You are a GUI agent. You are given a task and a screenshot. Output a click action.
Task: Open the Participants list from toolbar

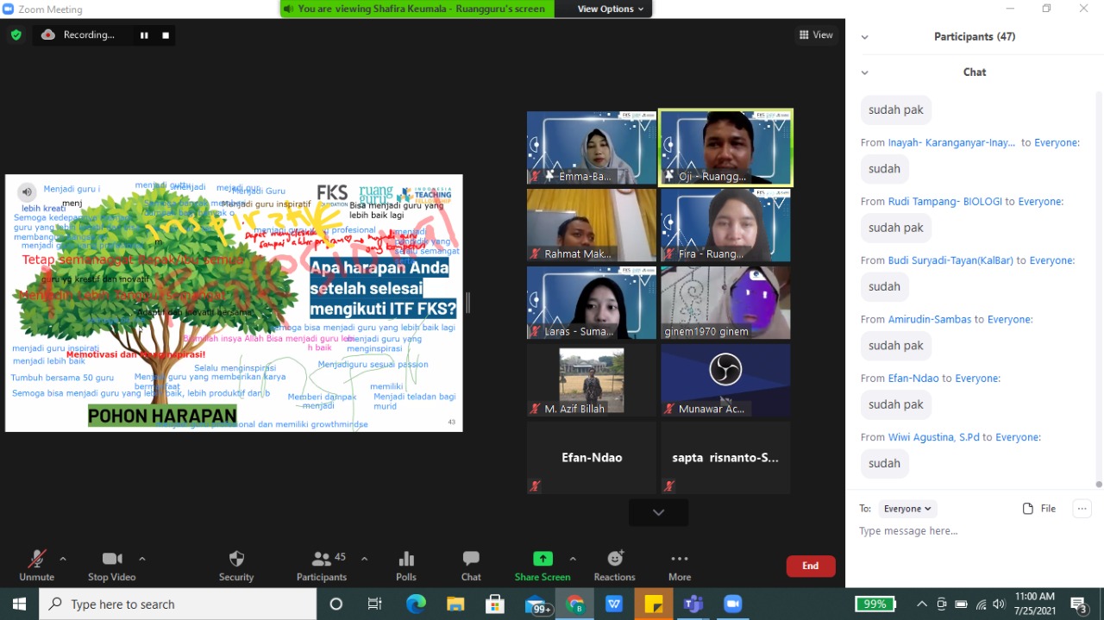(x=322, y=559)
